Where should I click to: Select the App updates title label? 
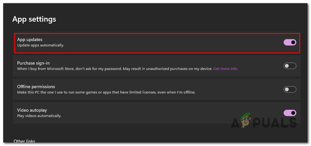(x=30, y=39)
